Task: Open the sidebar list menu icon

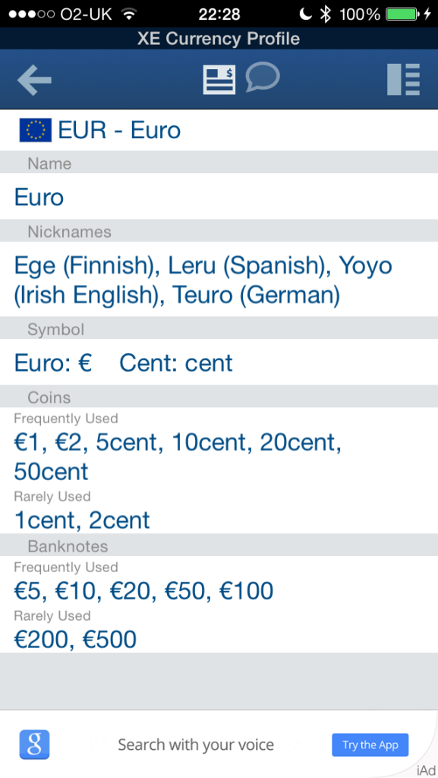Action: [x=403, y=79]
